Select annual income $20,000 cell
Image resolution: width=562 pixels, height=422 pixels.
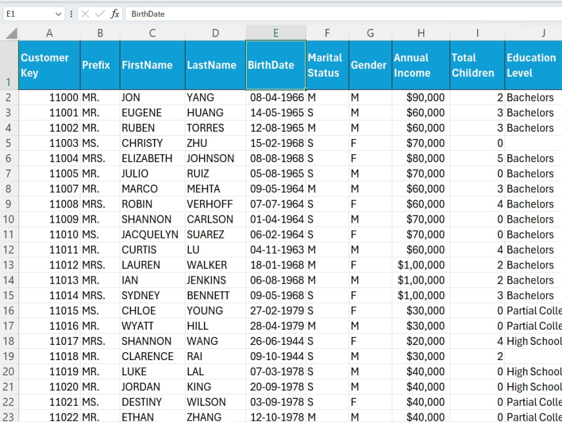(421, 341)
